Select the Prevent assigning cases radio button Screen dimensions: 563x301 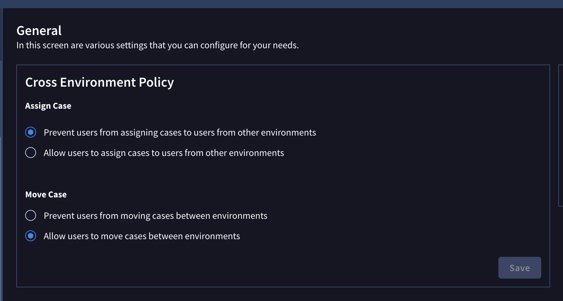click(31, 132)
